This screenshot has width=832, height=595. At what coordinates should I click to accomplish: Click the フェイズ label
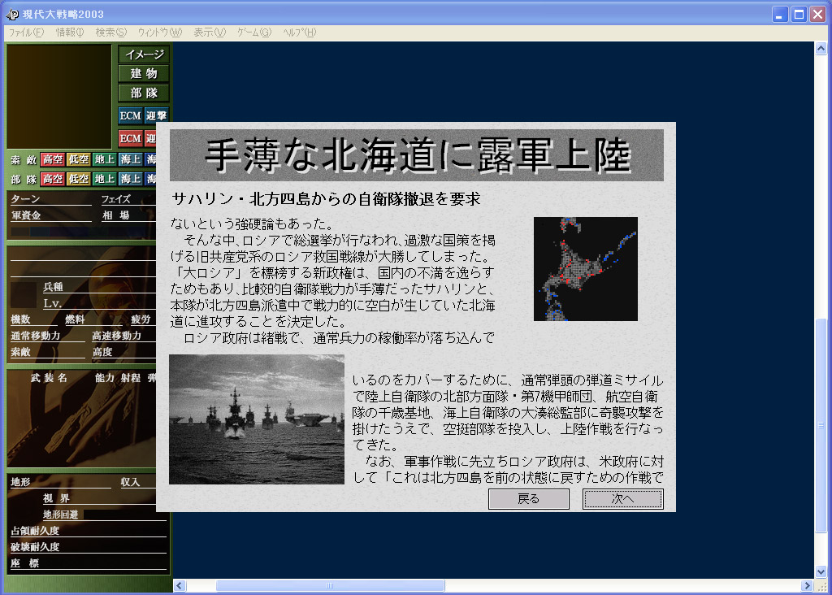[115, 199]
